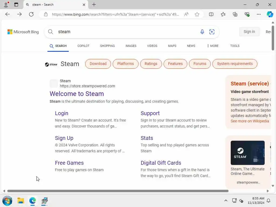Open the browser profile icon

[x=6, y=5]
